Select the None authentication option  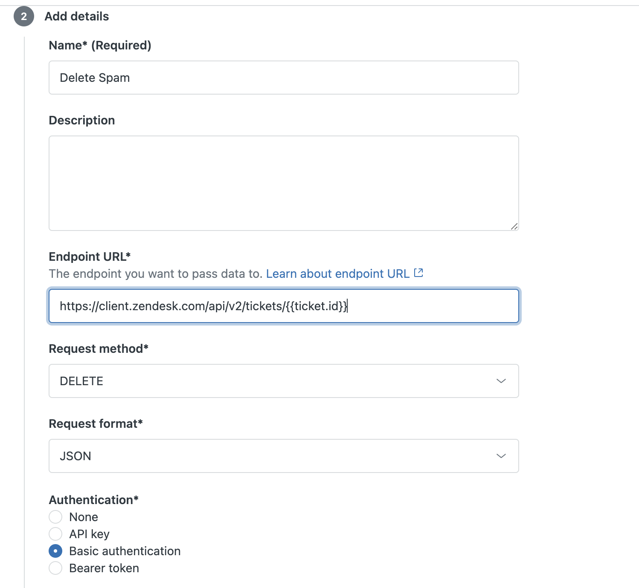coord(55,517)
